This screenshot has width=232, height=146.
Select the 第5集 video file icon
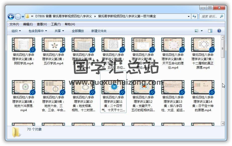pyautogui.click(x=143, y=45)
